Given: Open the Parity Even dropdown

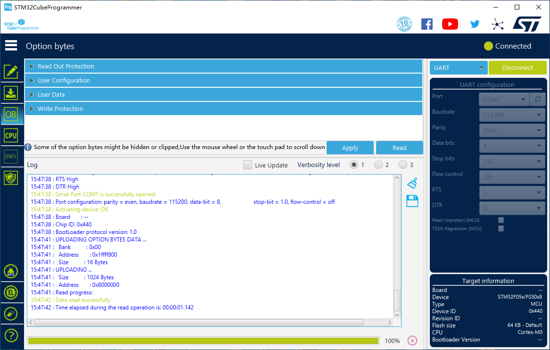Looking at the screenshot, I should click(512, 130).
